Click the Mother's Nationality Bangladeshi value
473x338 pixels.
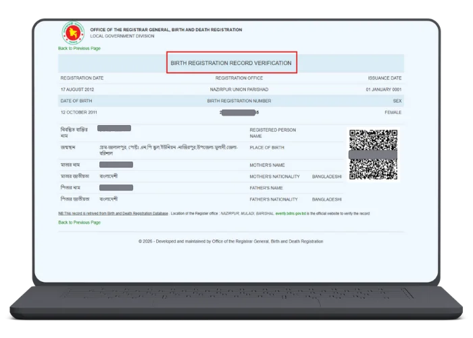(x=327, y=176)
